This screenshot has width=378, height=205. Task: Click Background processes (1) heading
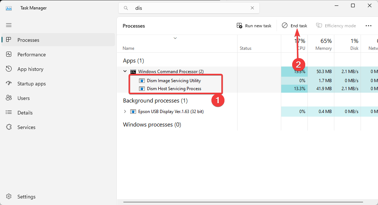[155, 101]
